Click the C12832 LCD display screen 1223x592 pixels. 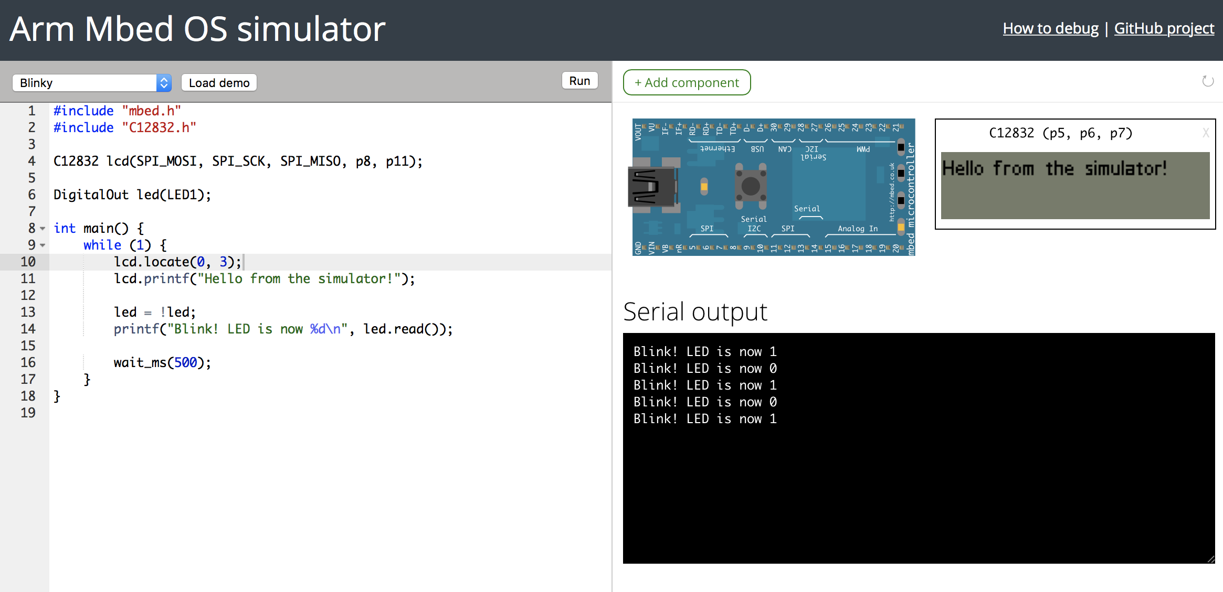[1075, 185]
